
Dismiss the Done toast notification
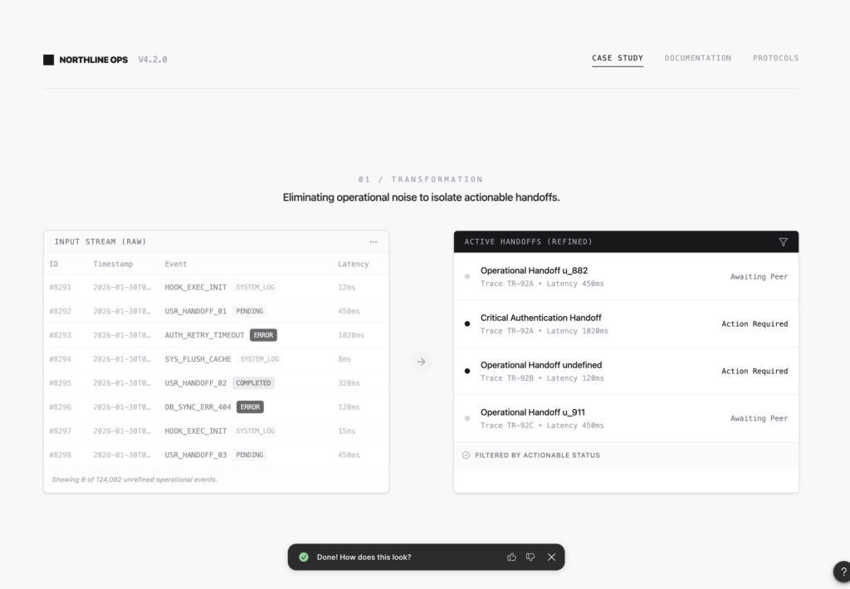click(551, 557)
